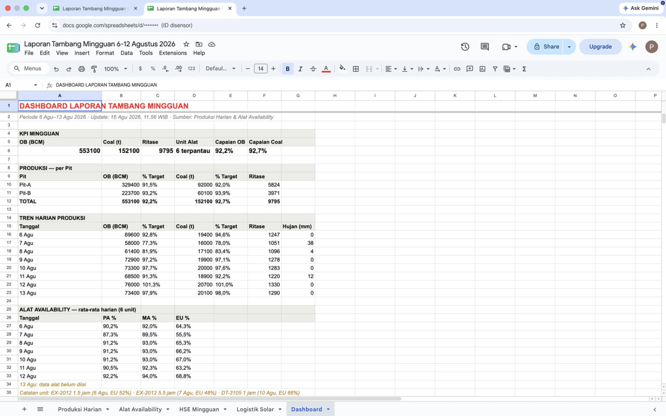Reload the browser page
The width and height of the screenshot is (666, 416).
(x=37, y=25)
